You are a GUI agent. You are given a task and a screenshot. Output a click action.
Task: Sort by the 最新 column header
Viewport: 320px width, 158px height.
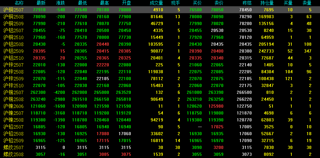pyautogui.click(x=41, y=3)
